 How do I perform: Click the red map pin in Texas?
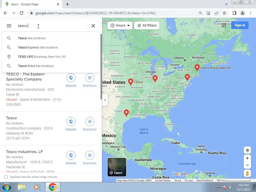pyautogui.click(x=126, y=113)
